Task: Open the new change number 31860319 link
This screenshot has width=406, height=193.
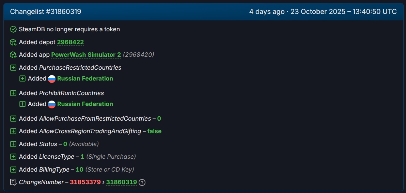Action: coord(121,182)
